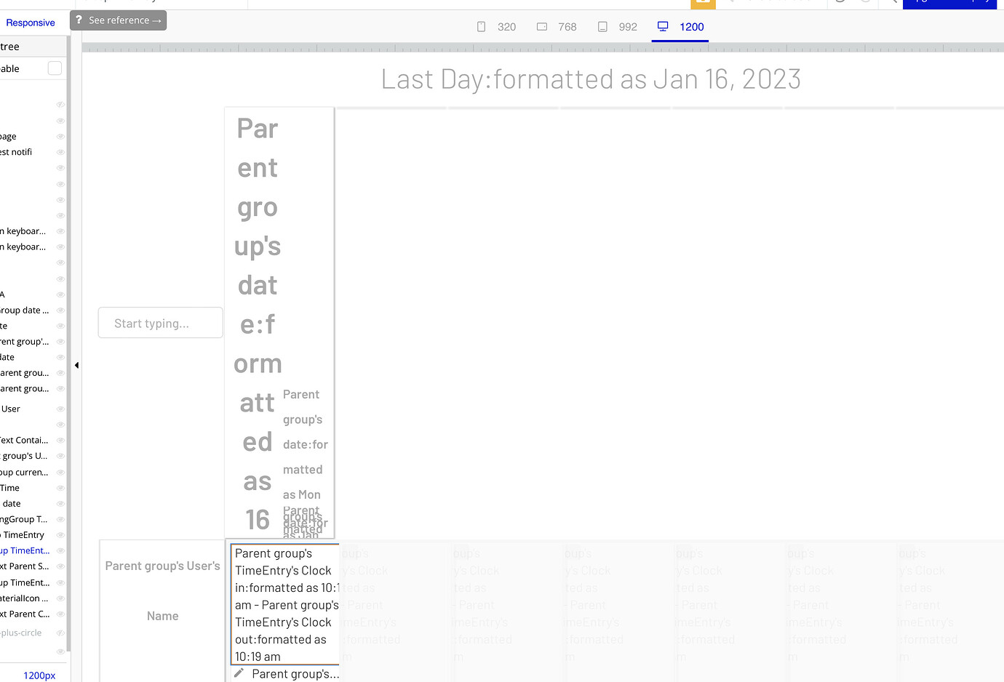
Task: Click the question mark help icon
Action: coord(78,20)
